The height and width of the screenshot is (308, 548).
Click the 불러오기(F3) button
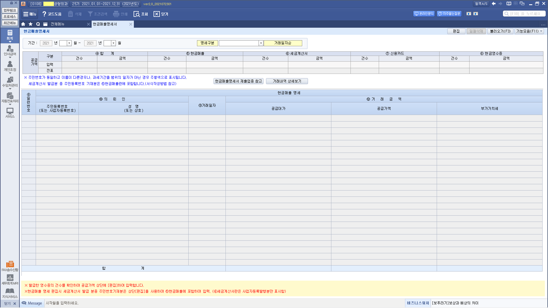[500, 31]
